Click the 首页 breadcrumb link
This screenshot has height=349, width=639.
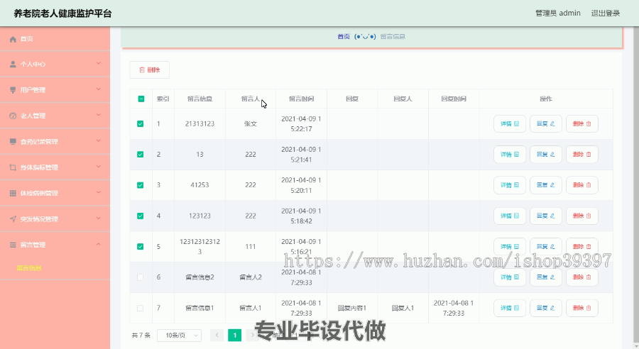pyautogui.click(x=344, y=37)
